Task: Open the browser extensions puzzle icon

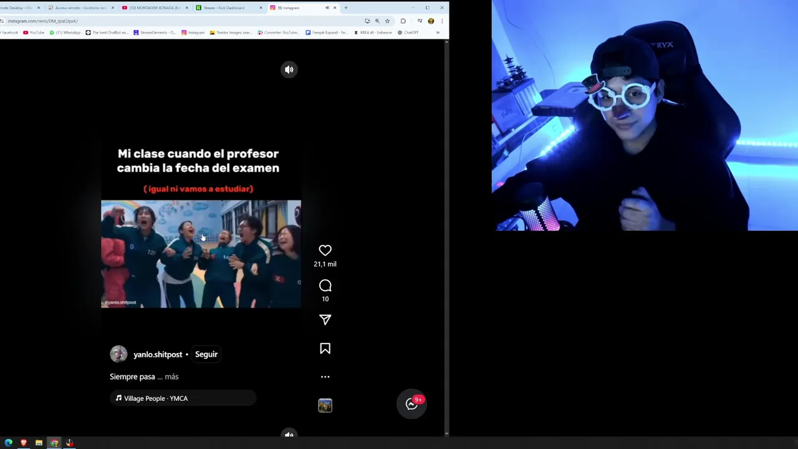Action: 403,21
